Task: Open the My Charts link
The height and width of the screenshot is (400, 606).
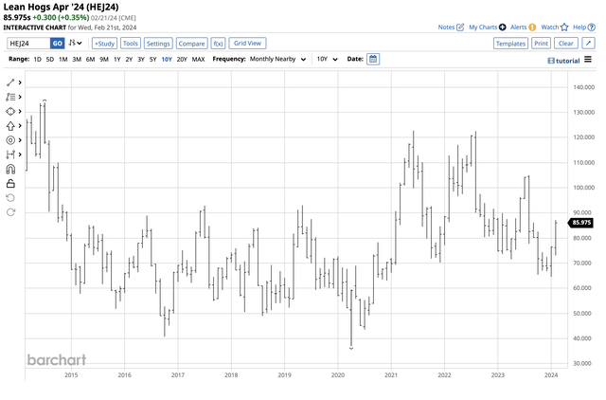Action: 483,27
